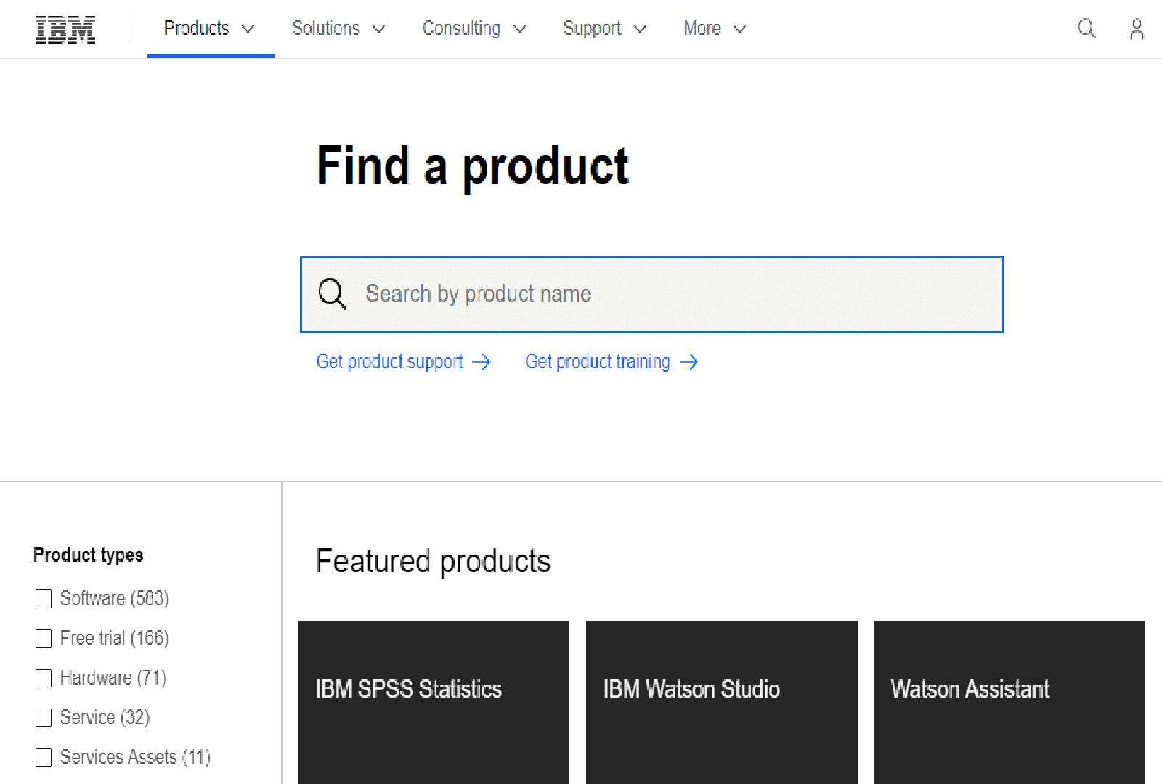1162x784 pixels.
Task: Check the Service (32) filter
Action: point(44,717)
